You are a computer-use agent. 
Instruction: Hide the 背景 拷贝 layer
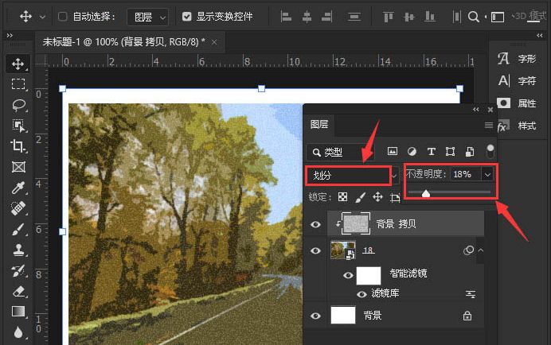316,225
